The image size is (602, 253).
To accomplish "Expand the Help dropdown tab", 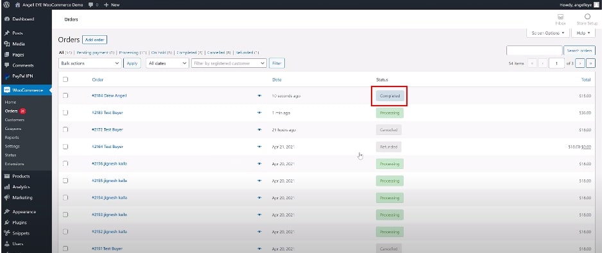I will tap(583, 33).
